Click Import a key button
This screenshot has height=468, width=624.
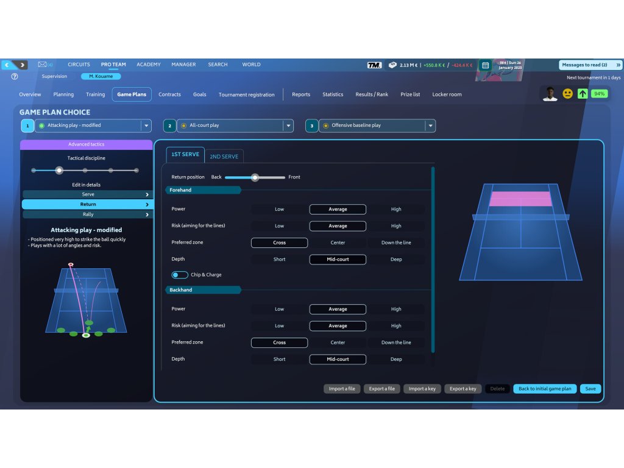(422, 389)
